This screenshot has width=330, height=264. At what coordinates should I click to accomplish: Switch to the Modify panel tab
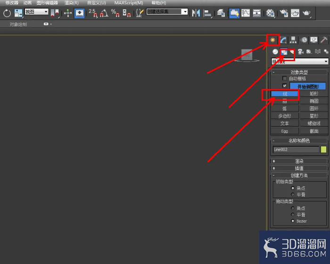283,40
